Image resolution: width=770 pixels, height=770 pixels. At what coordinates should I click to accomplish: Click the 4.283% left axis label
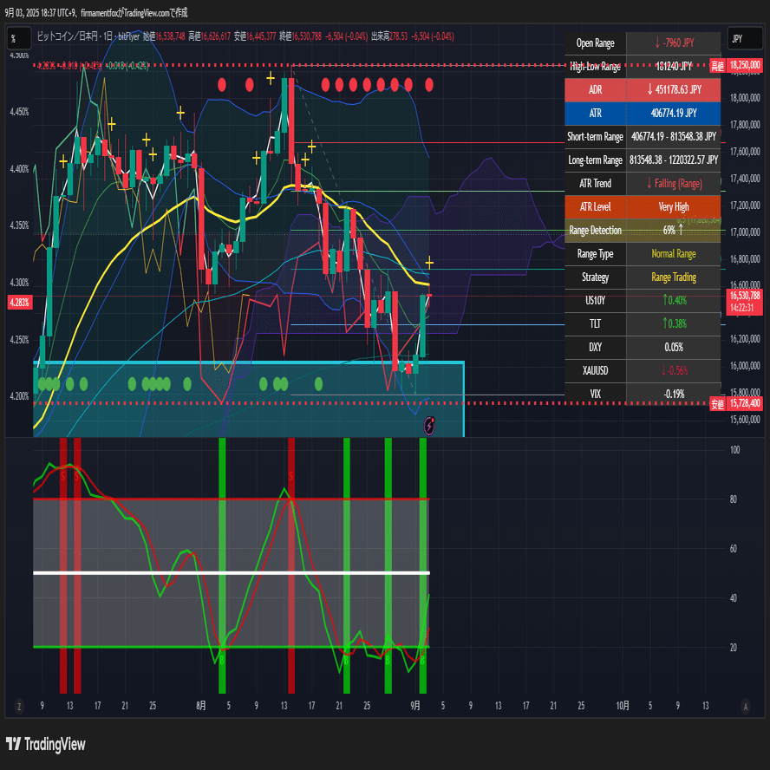pos(19,302)
